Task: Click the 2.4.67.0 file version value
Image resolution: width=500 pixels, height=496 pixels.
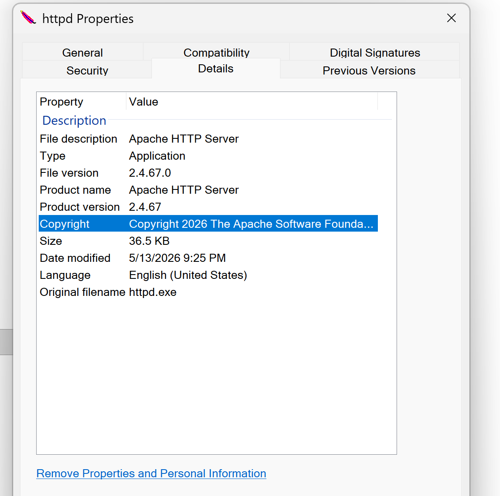Action: tap(150, 172)
